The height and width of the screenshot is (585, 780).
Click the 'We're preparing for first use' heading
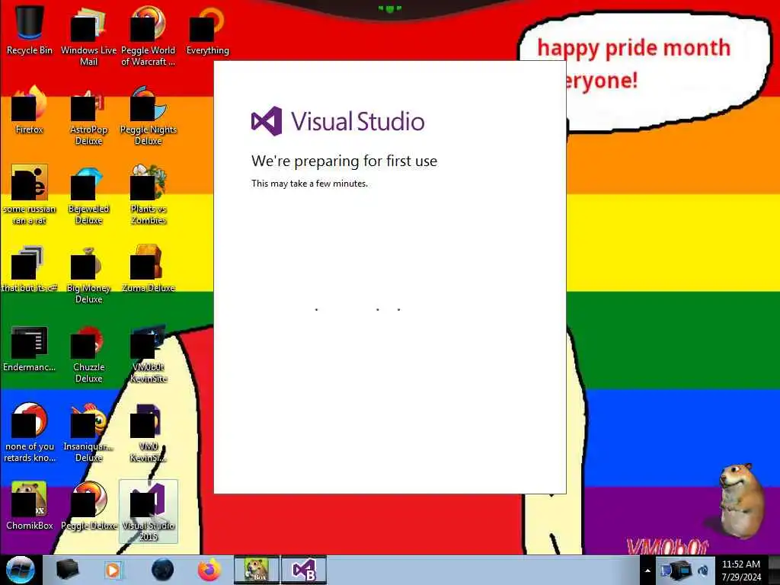pos(344,161)
